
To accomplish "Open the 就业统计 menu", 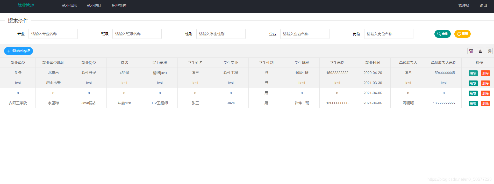I will click(x=94, y=5).
